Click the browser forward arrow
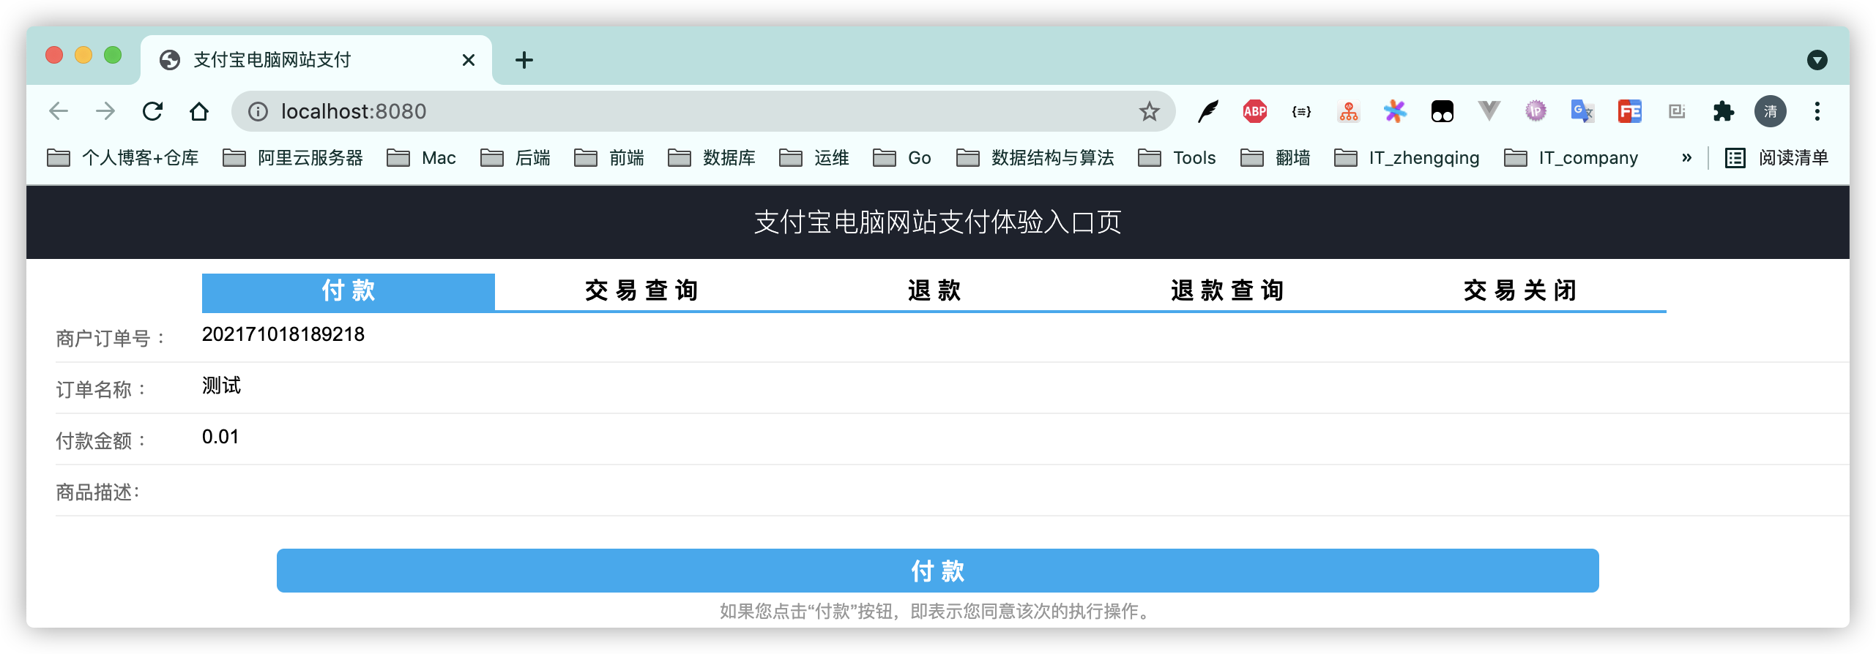This screenshot has width=1876, height=654. point(105,111)
